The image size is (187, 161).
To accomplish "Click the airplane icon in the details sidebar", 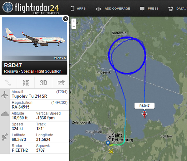I will [x=5, y=95].
